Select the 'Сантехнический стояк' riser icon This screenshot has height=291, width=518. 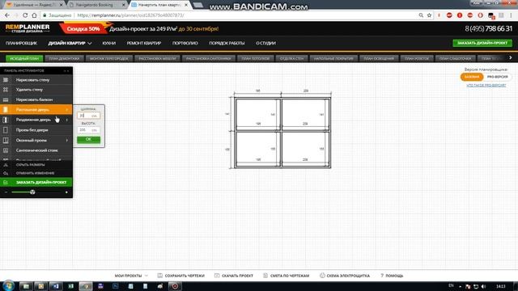6,150
